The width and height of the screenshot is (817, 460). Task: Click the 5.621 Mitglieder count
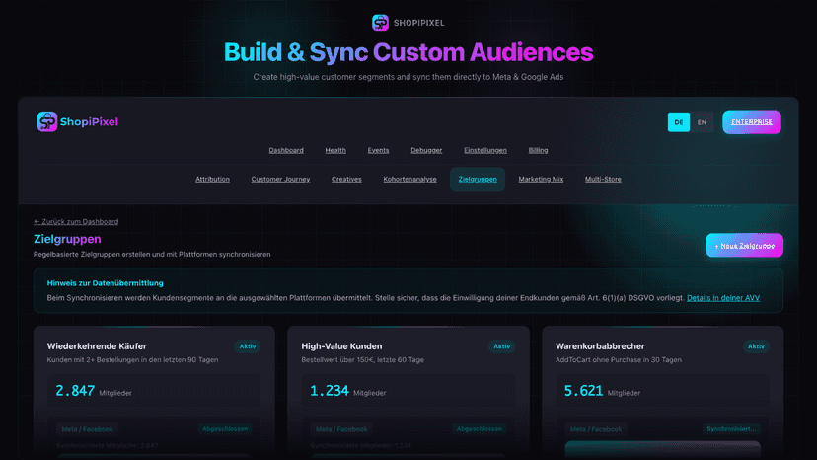602,391
